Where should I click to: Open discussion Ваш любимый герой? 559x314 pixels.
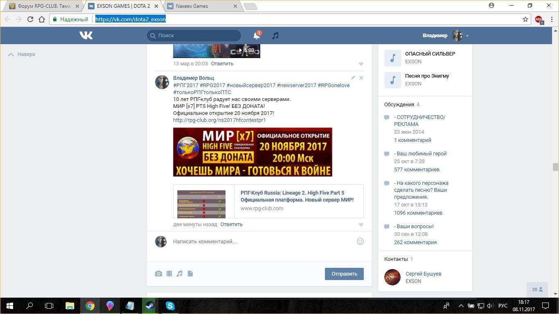coord(420,154)
